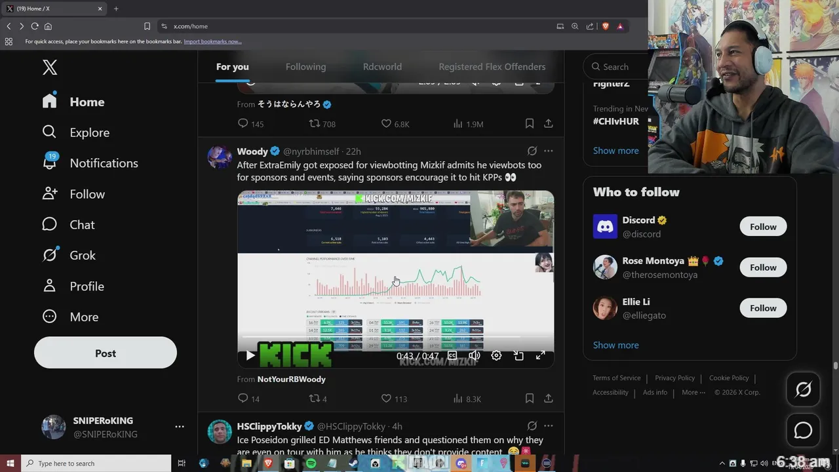Open Grok from the sidebar
Image resolution: width=839 pixels, height=472 pixels.
pyautogui.click(x=69, y=255)
